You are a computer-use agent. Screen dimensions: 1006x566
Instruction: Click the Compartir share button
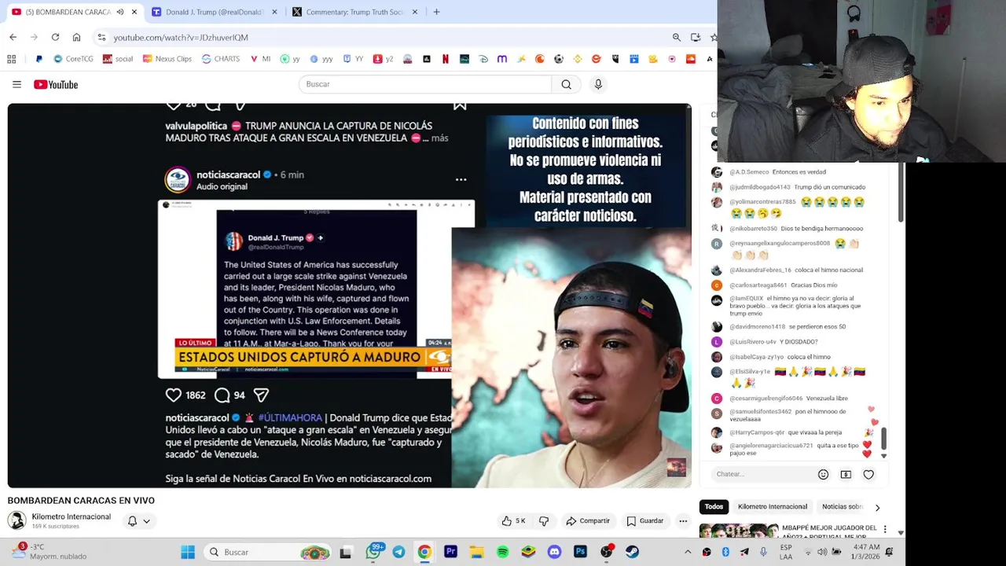click(588, 520)
